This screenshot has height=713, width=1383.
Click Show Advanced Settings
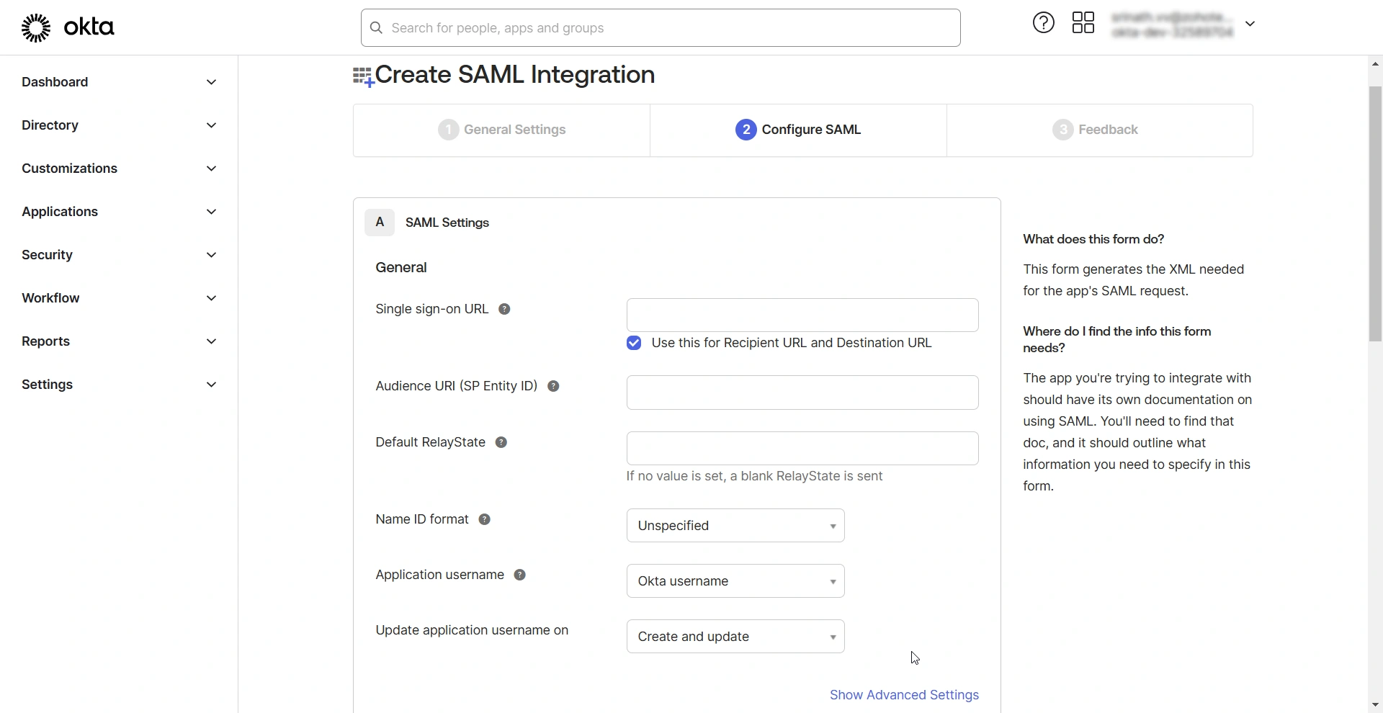[904, 694]
